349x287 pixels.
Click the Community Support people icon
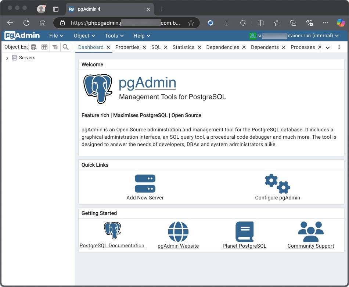[x=311, y=232]
